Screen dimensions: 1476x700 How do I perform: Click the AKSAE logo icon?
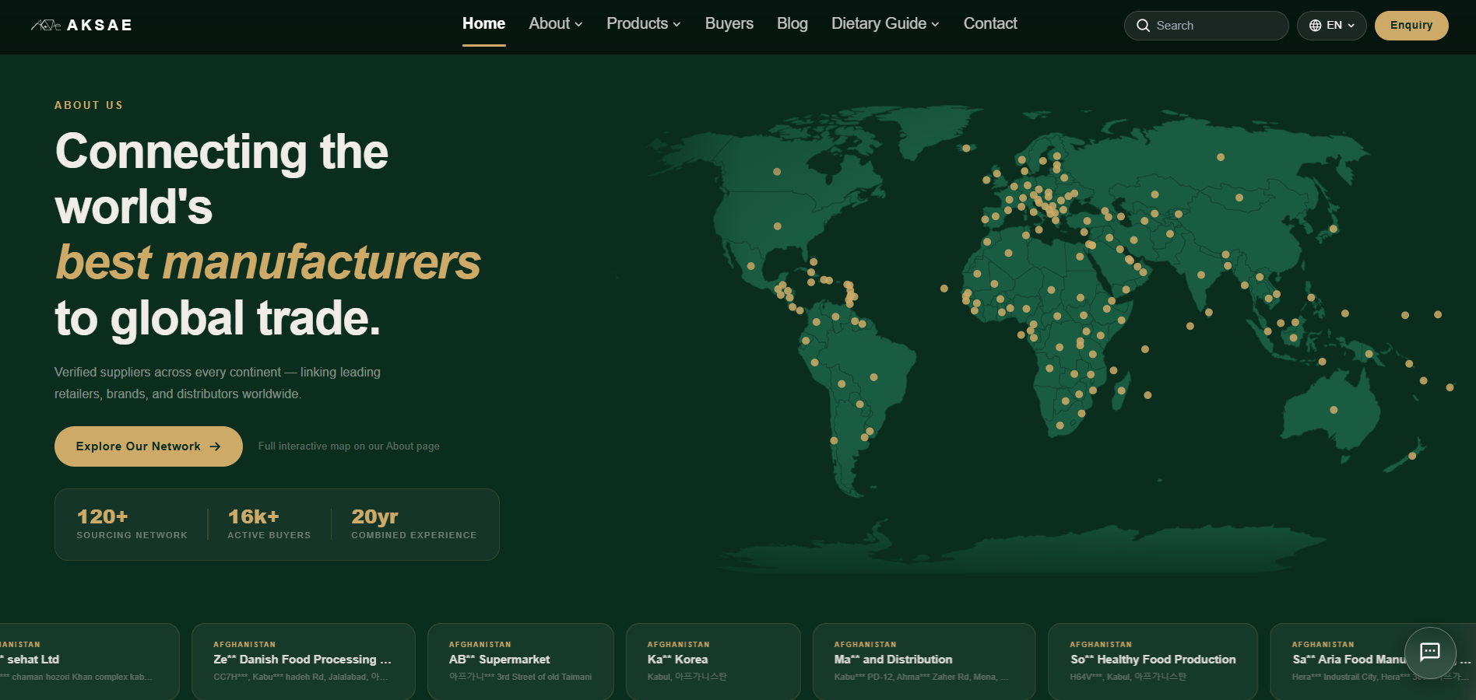point(46,25)
